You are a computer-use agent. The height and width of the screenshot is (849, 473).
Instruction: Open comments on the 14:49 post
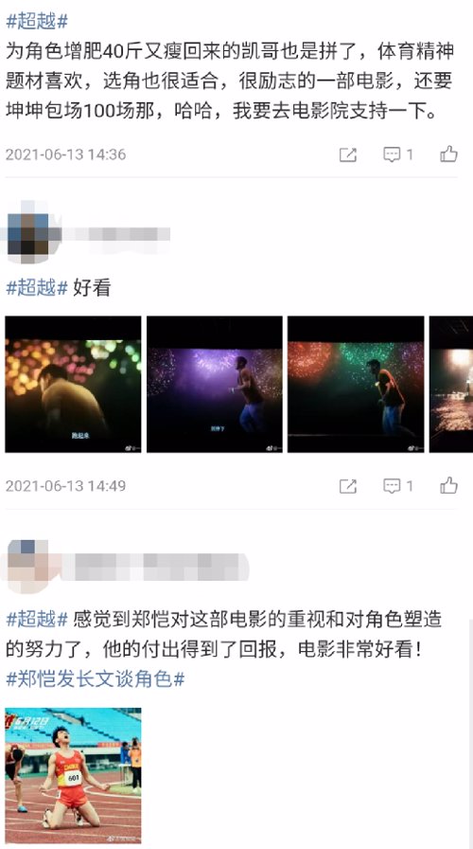click(398, 486)
